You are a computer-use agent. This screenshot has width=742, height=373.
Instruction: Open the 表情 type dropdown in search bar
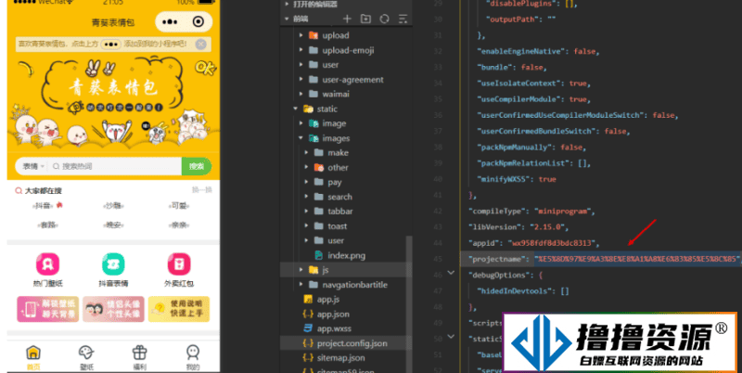click(x=33, y=166)
